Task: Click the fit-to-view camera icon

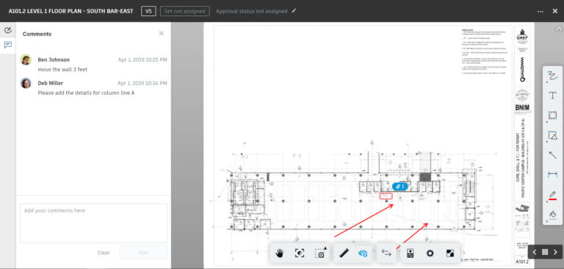Action: (x=300, y=253)
